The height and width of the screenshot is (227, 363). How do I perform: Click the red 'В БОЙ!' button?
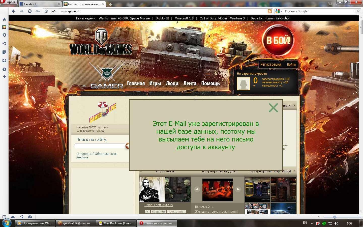point(279,40)
